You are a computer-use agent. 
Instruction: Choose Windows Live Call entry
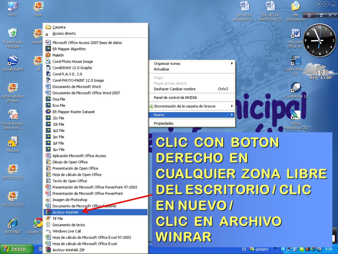click(x=95, y=231)
